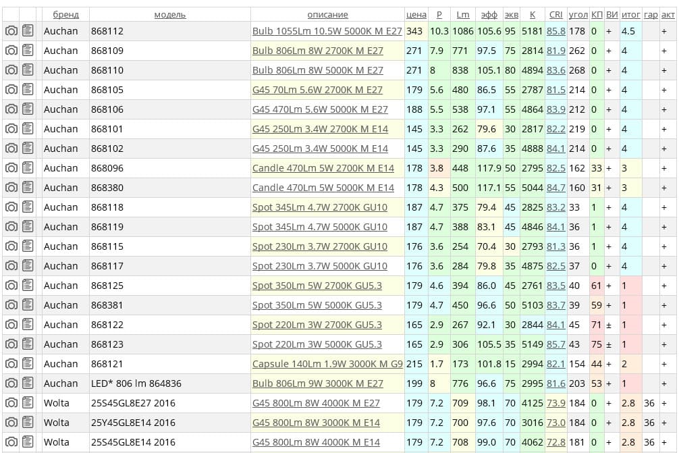Click document icon in the 868380 row
This screenshot has height=453, width=679.
tap(28, 188)
